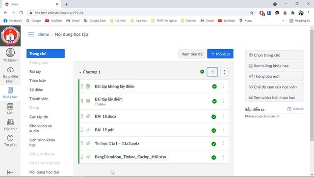The image size is (314, 177).
Task: Unpublish Bài tập lấy điểm
Action: click(x=214, y=101)
